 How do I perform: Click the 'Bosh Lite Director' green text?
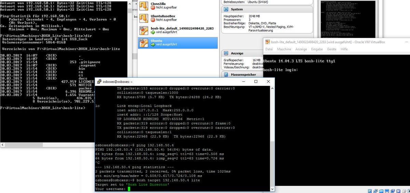coord(148,185)
